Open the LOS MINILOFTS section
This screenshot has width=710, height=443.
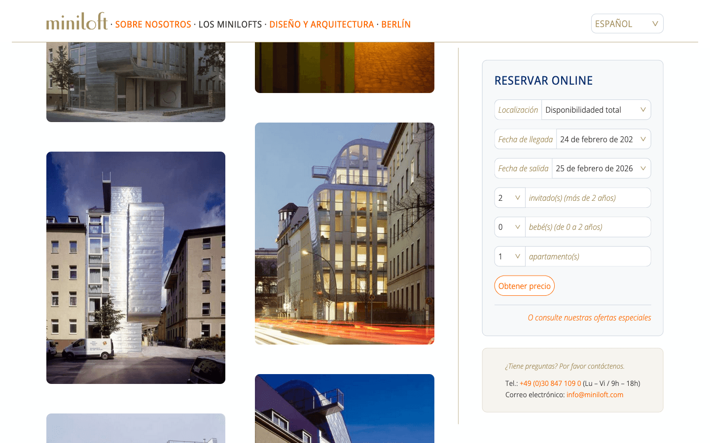(x=231, y=24)
